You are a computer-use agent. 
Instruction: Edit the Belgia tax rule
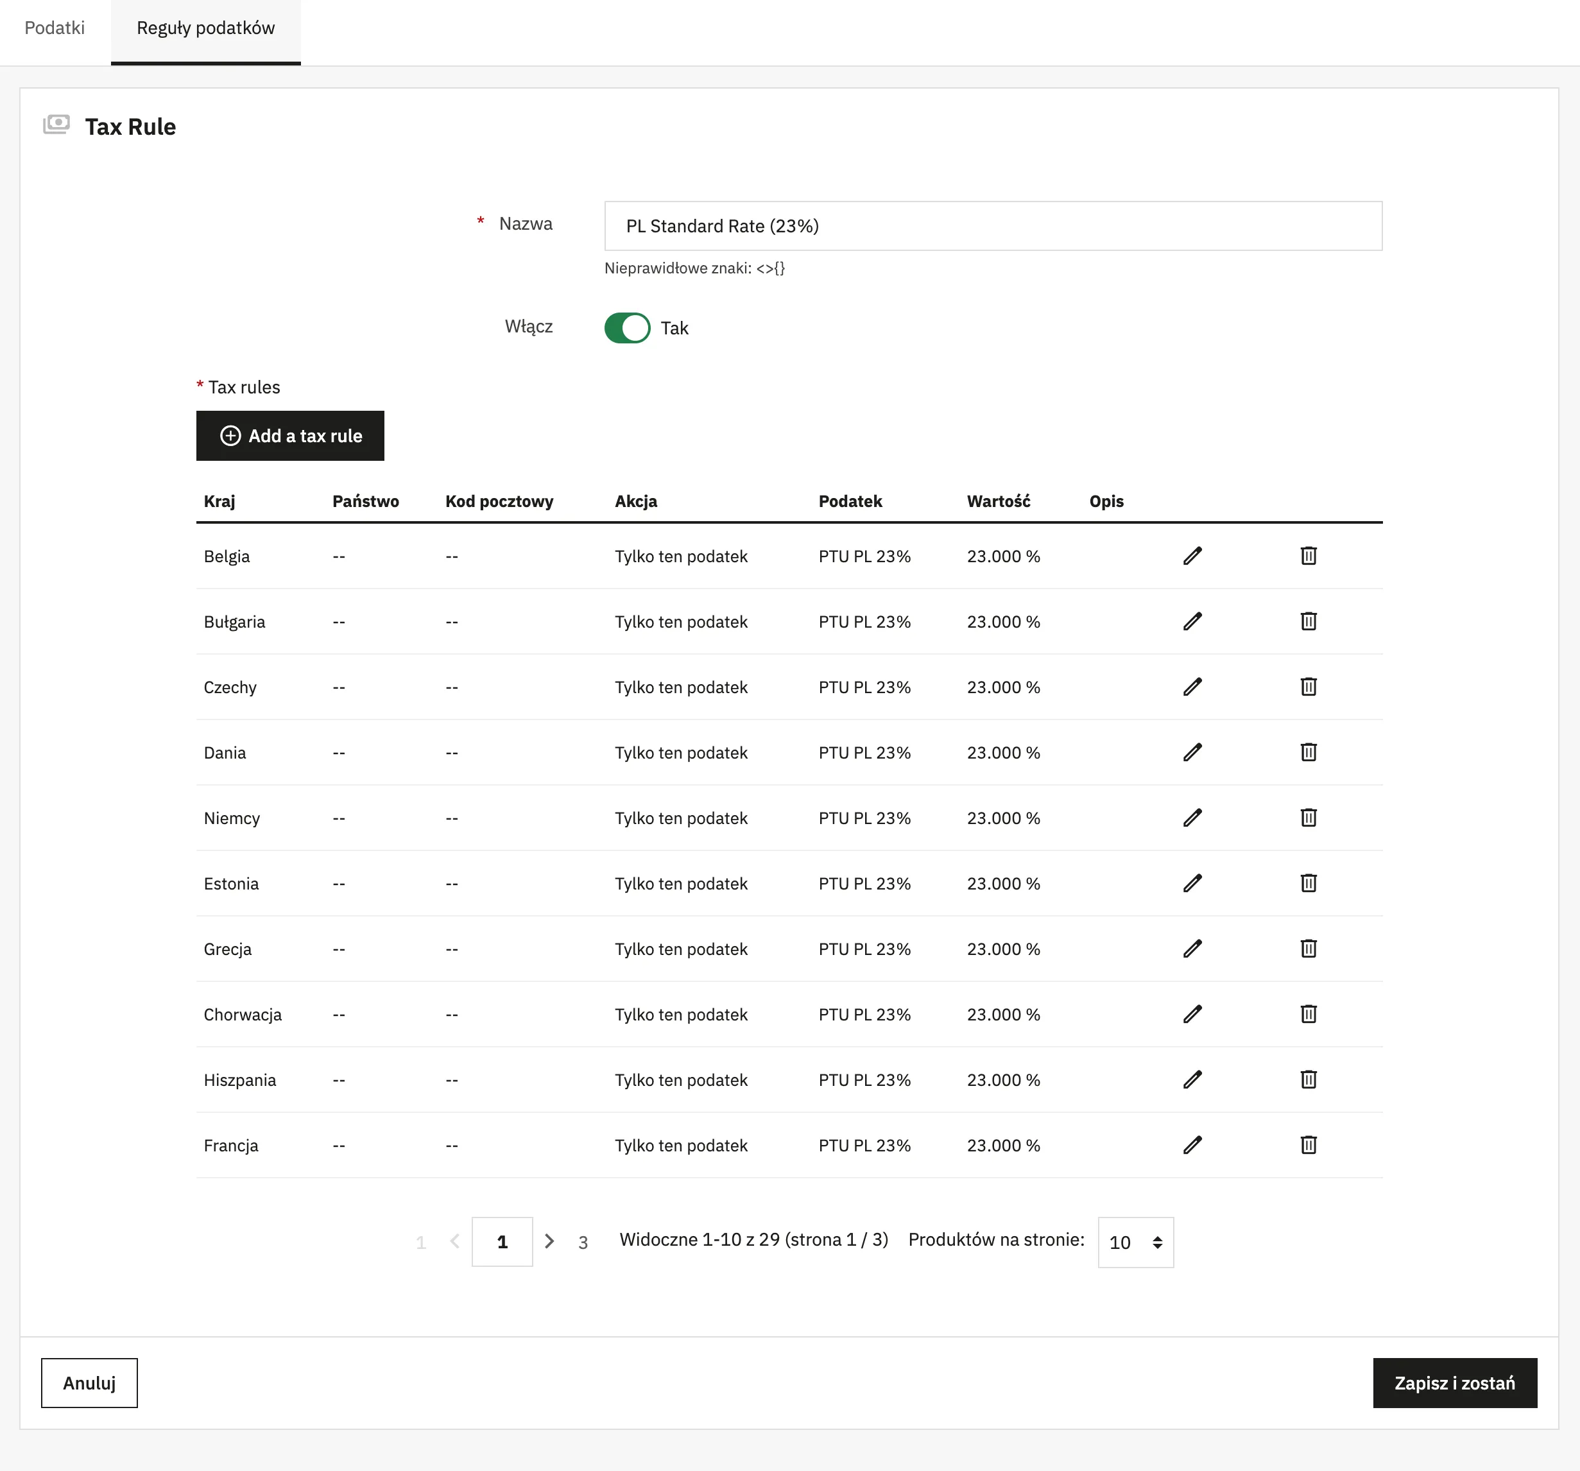(x=1192, y=556)
